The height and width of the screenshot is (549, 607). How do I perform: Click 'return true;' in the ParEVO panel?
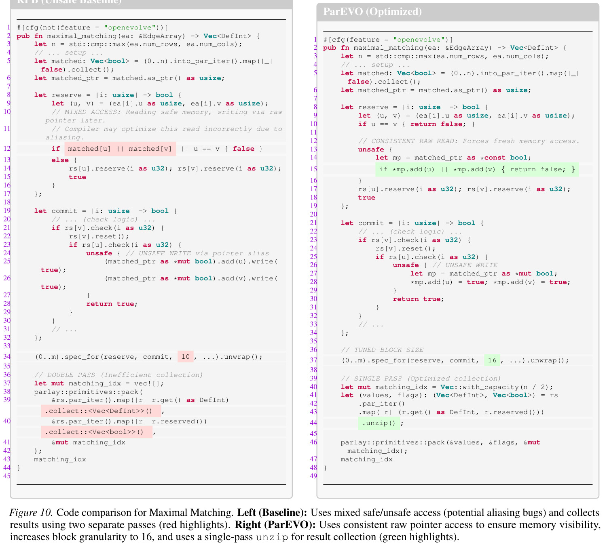419,299
